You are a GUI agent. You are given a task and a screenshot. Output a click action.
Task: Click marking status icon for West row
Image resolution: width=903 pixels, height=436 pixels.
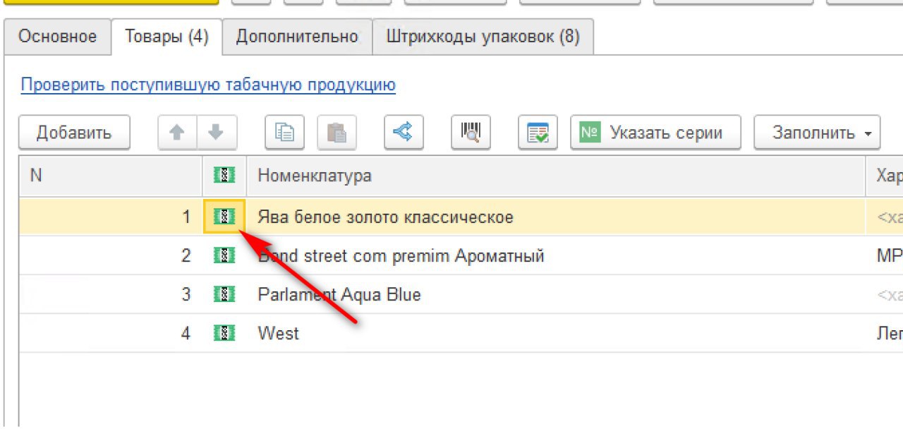[x=224, y=333]
